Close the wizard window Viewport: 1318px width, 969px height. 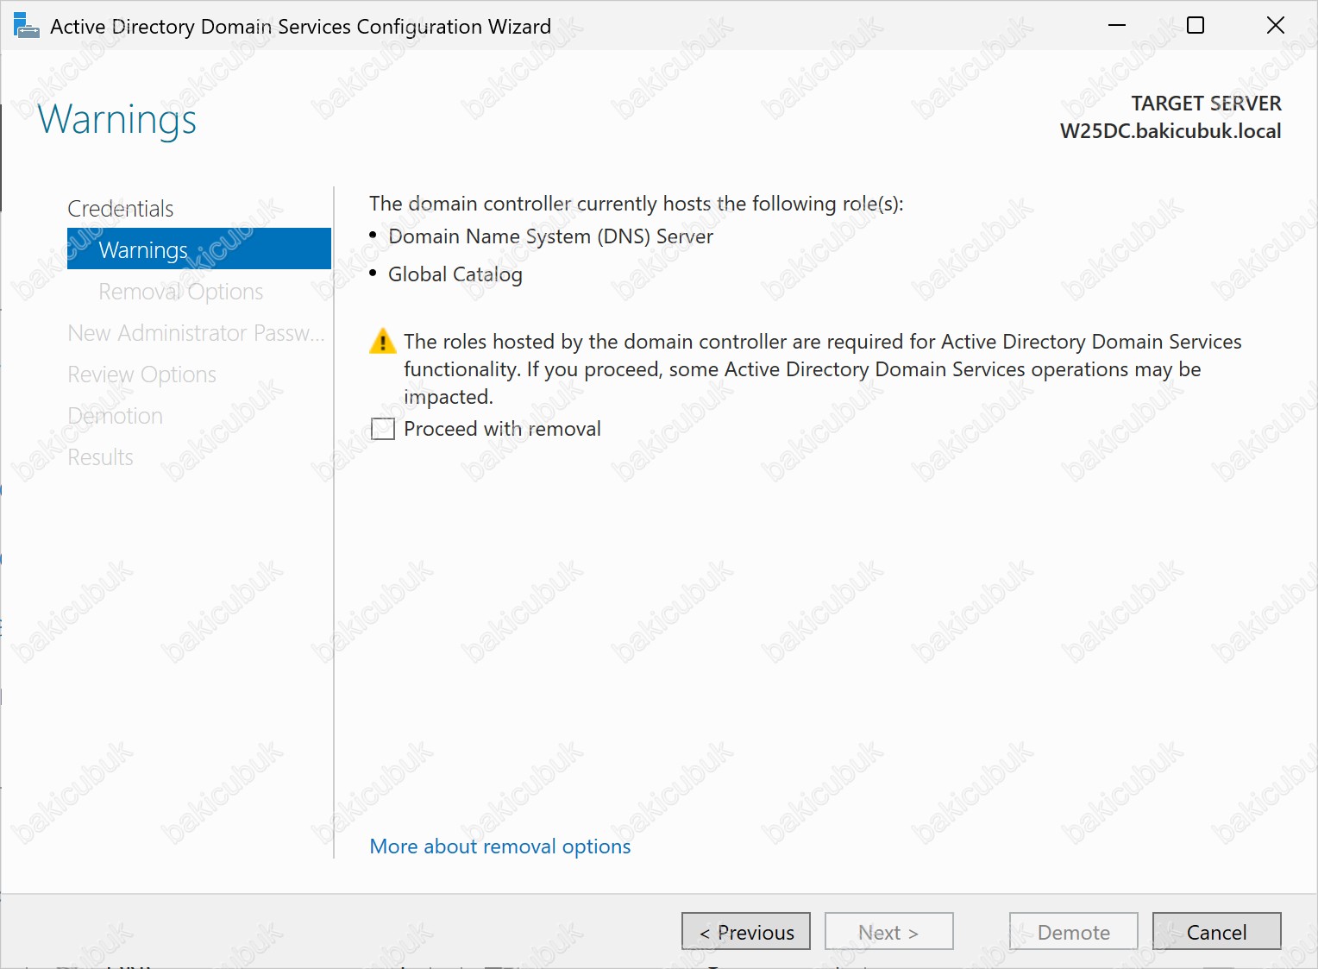(1276, 26)
